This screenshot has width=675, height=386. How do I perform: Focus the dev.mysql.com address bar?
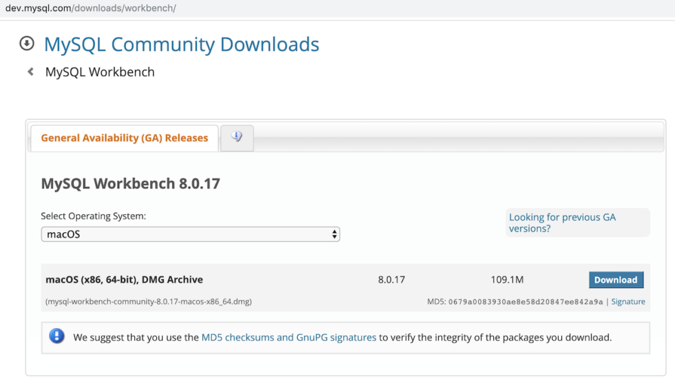(90, 8)
